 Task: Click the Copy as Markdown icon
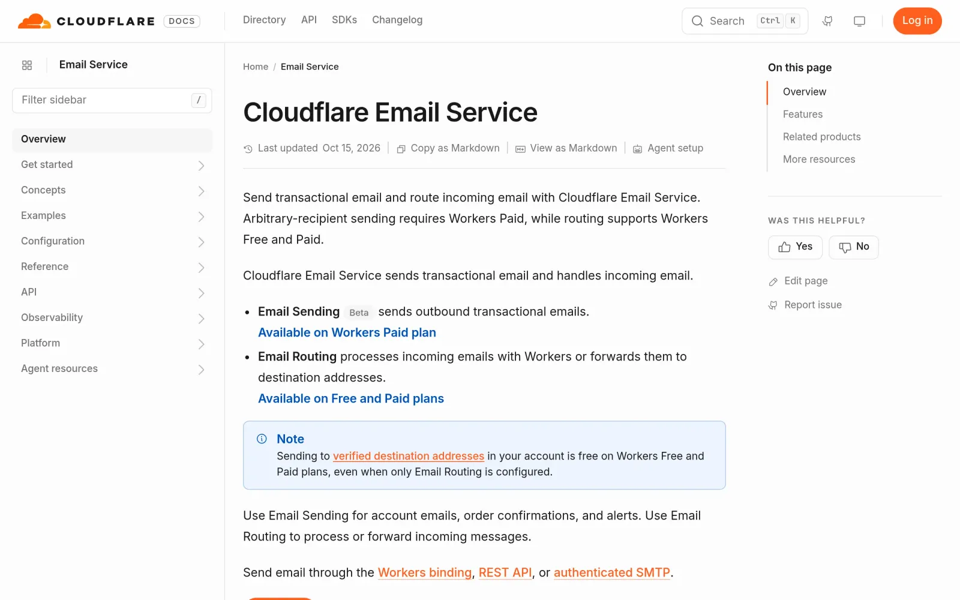coord(401,149)
